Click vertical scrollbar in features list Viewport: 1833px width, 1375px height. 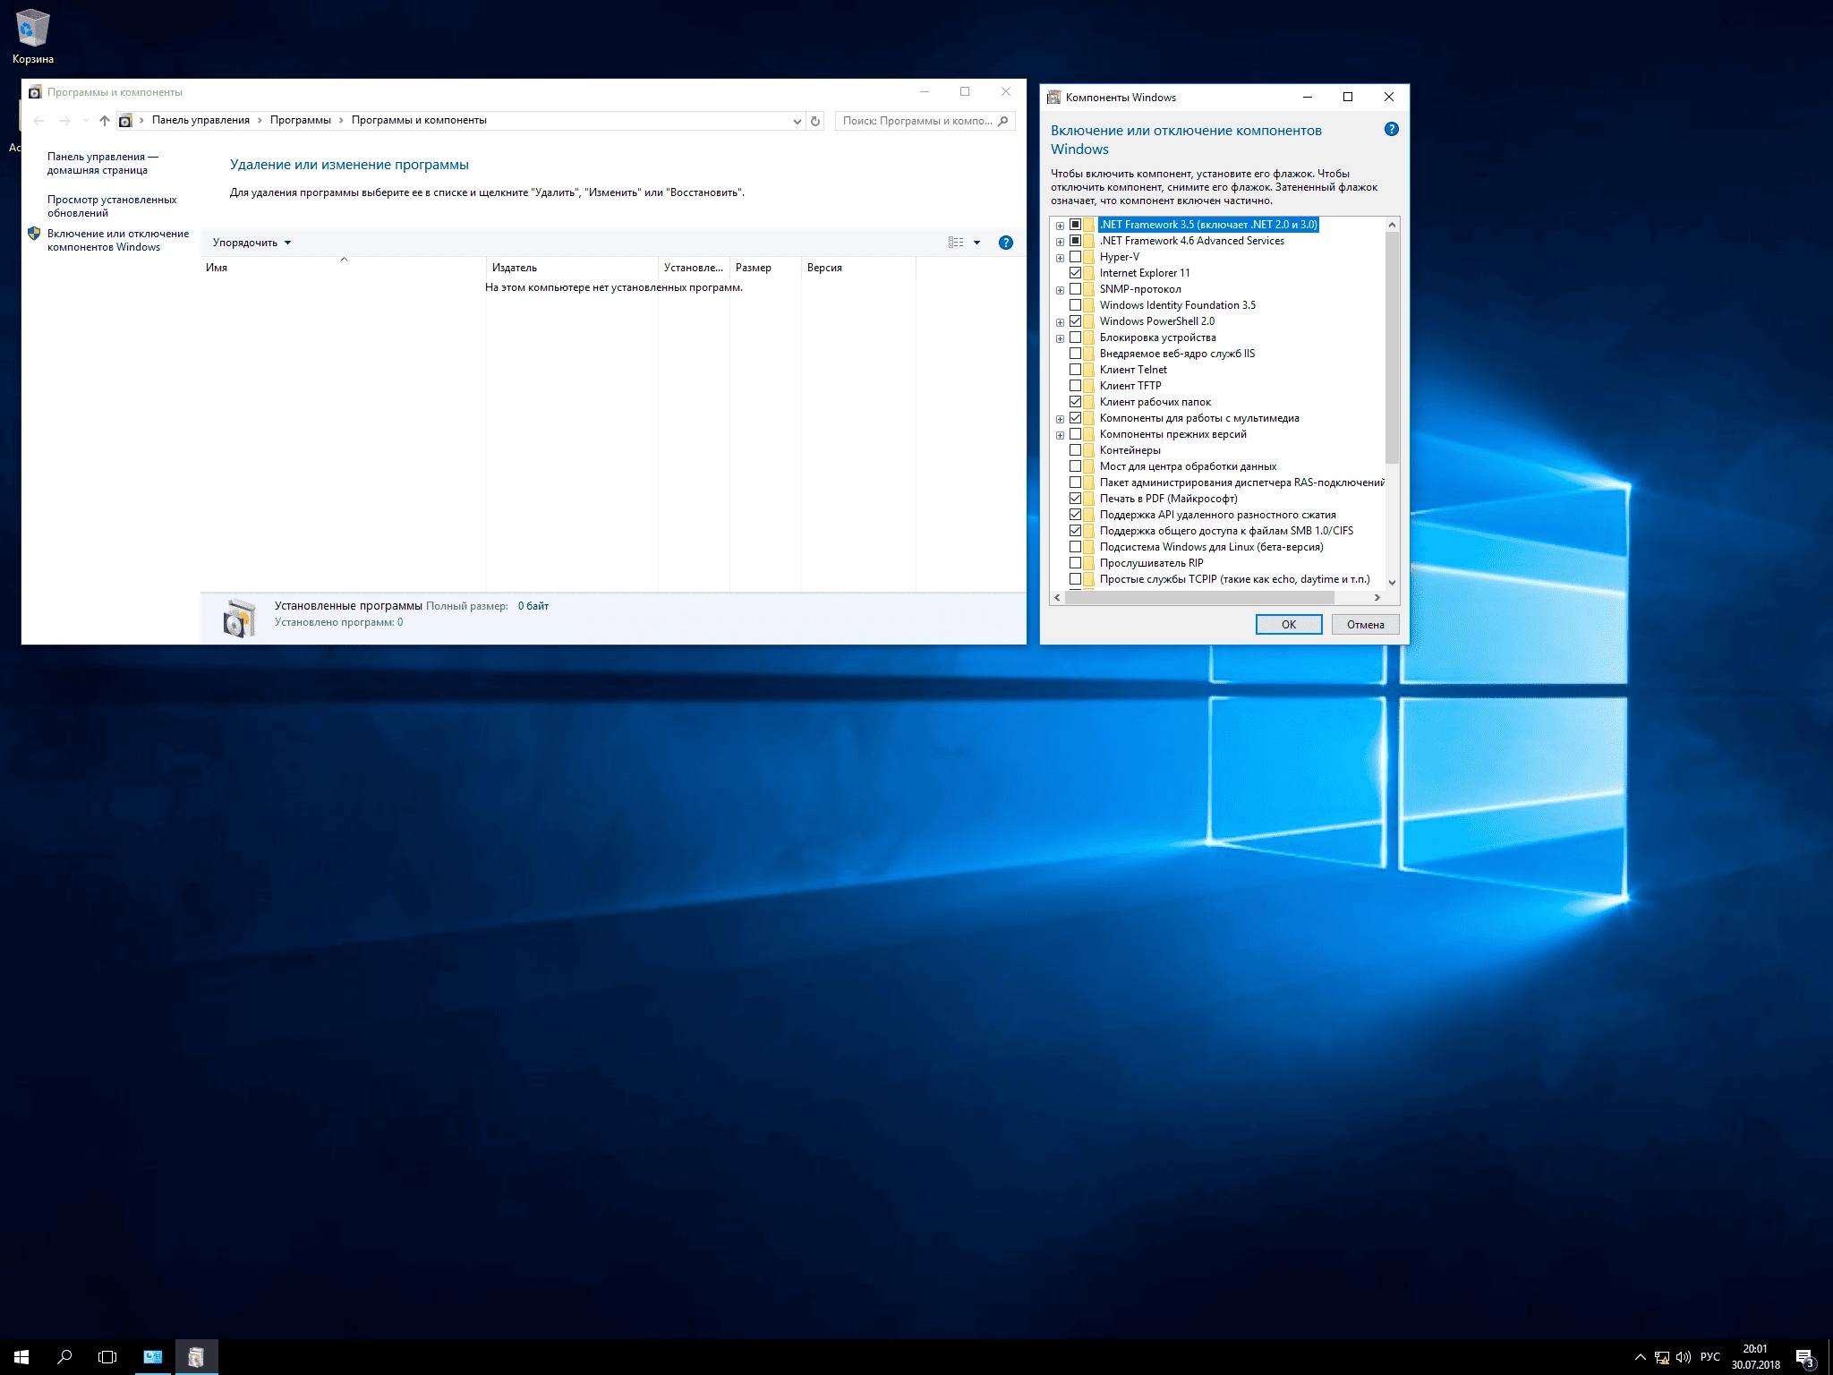pos(1392,348)
